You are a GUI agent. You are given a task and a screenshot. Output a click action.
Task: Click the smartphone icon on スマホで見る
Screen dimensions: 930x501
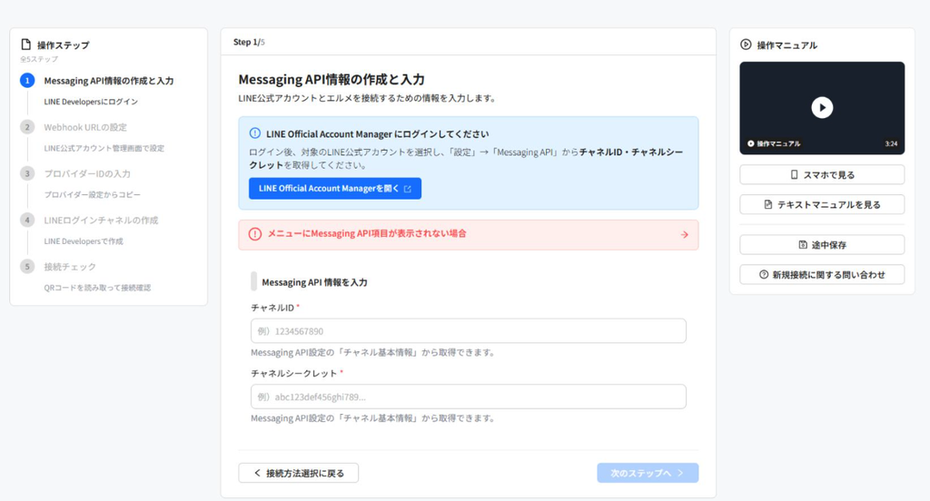coord(794,175)
